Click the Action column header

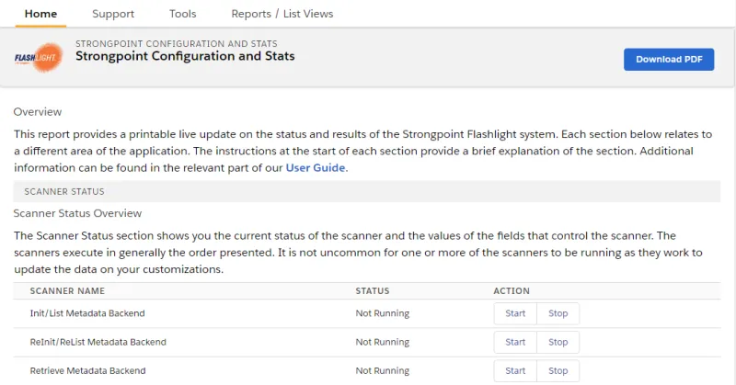pos(512,290)
